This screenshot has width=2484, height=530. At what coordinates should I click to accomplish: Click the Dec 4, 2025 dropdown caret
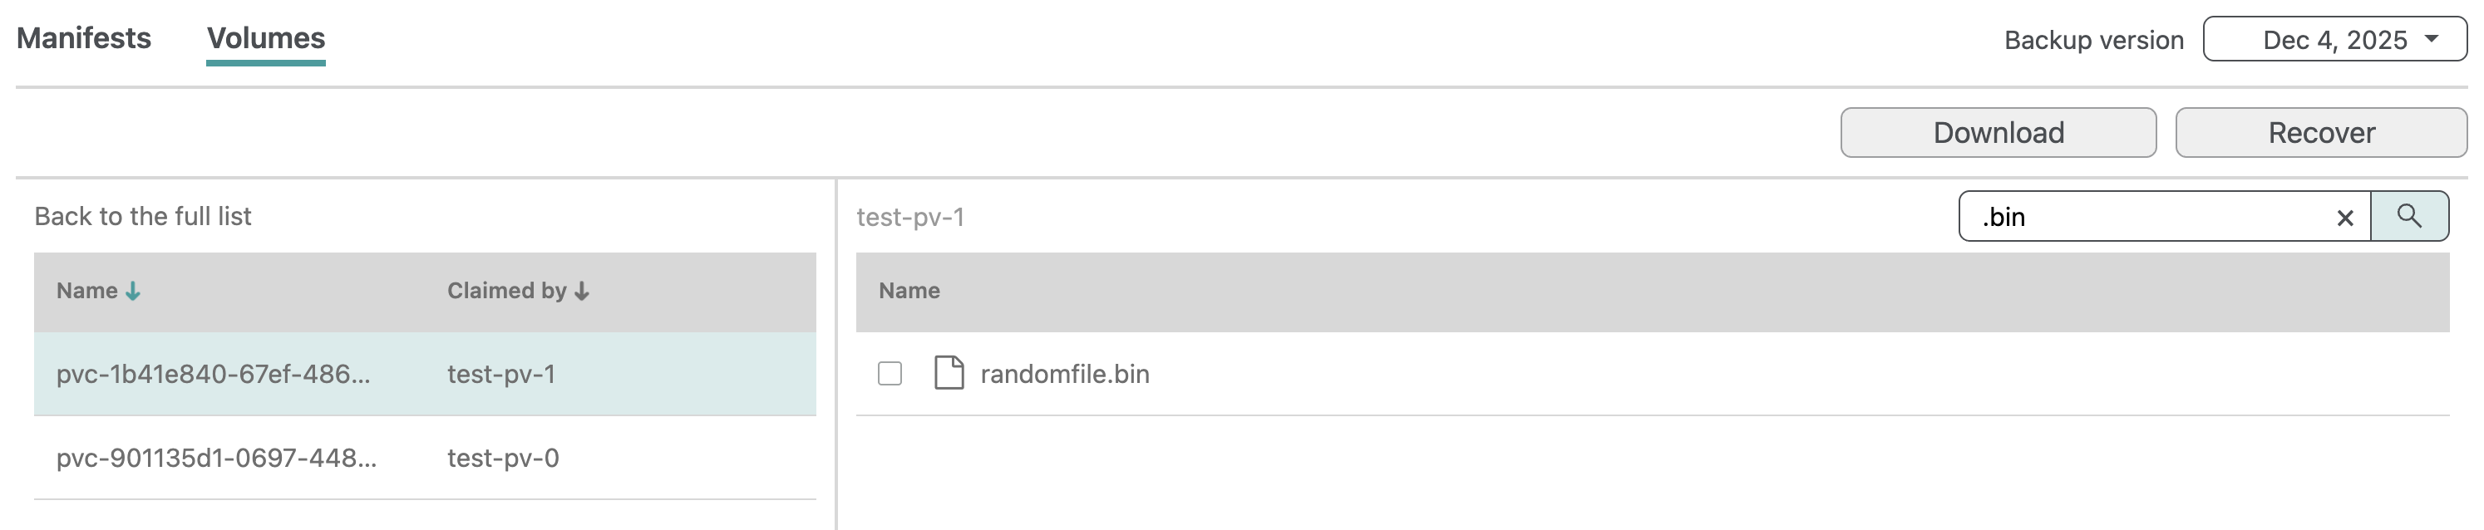pyautogui.click(x=2431, y=40)
